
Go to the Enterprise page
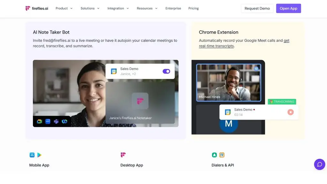173,8
